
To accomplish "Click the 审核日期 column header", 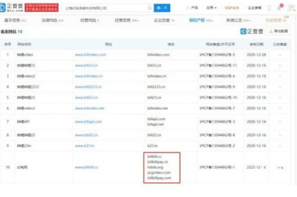I will click(256, 44).
